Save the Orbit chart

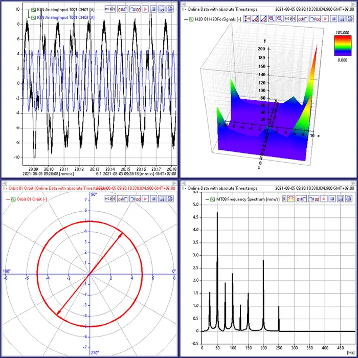pyautogui.click(x=162, y=199)
